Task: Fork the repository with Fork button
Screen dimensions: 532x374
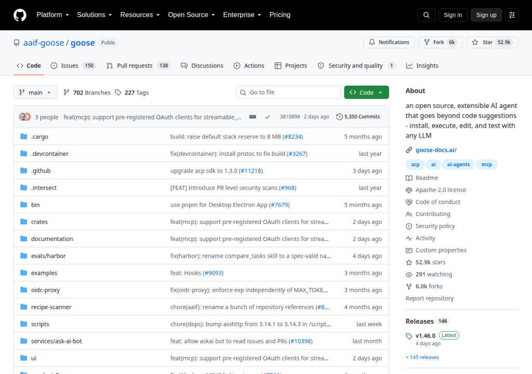Action: [x=441, y=42]
